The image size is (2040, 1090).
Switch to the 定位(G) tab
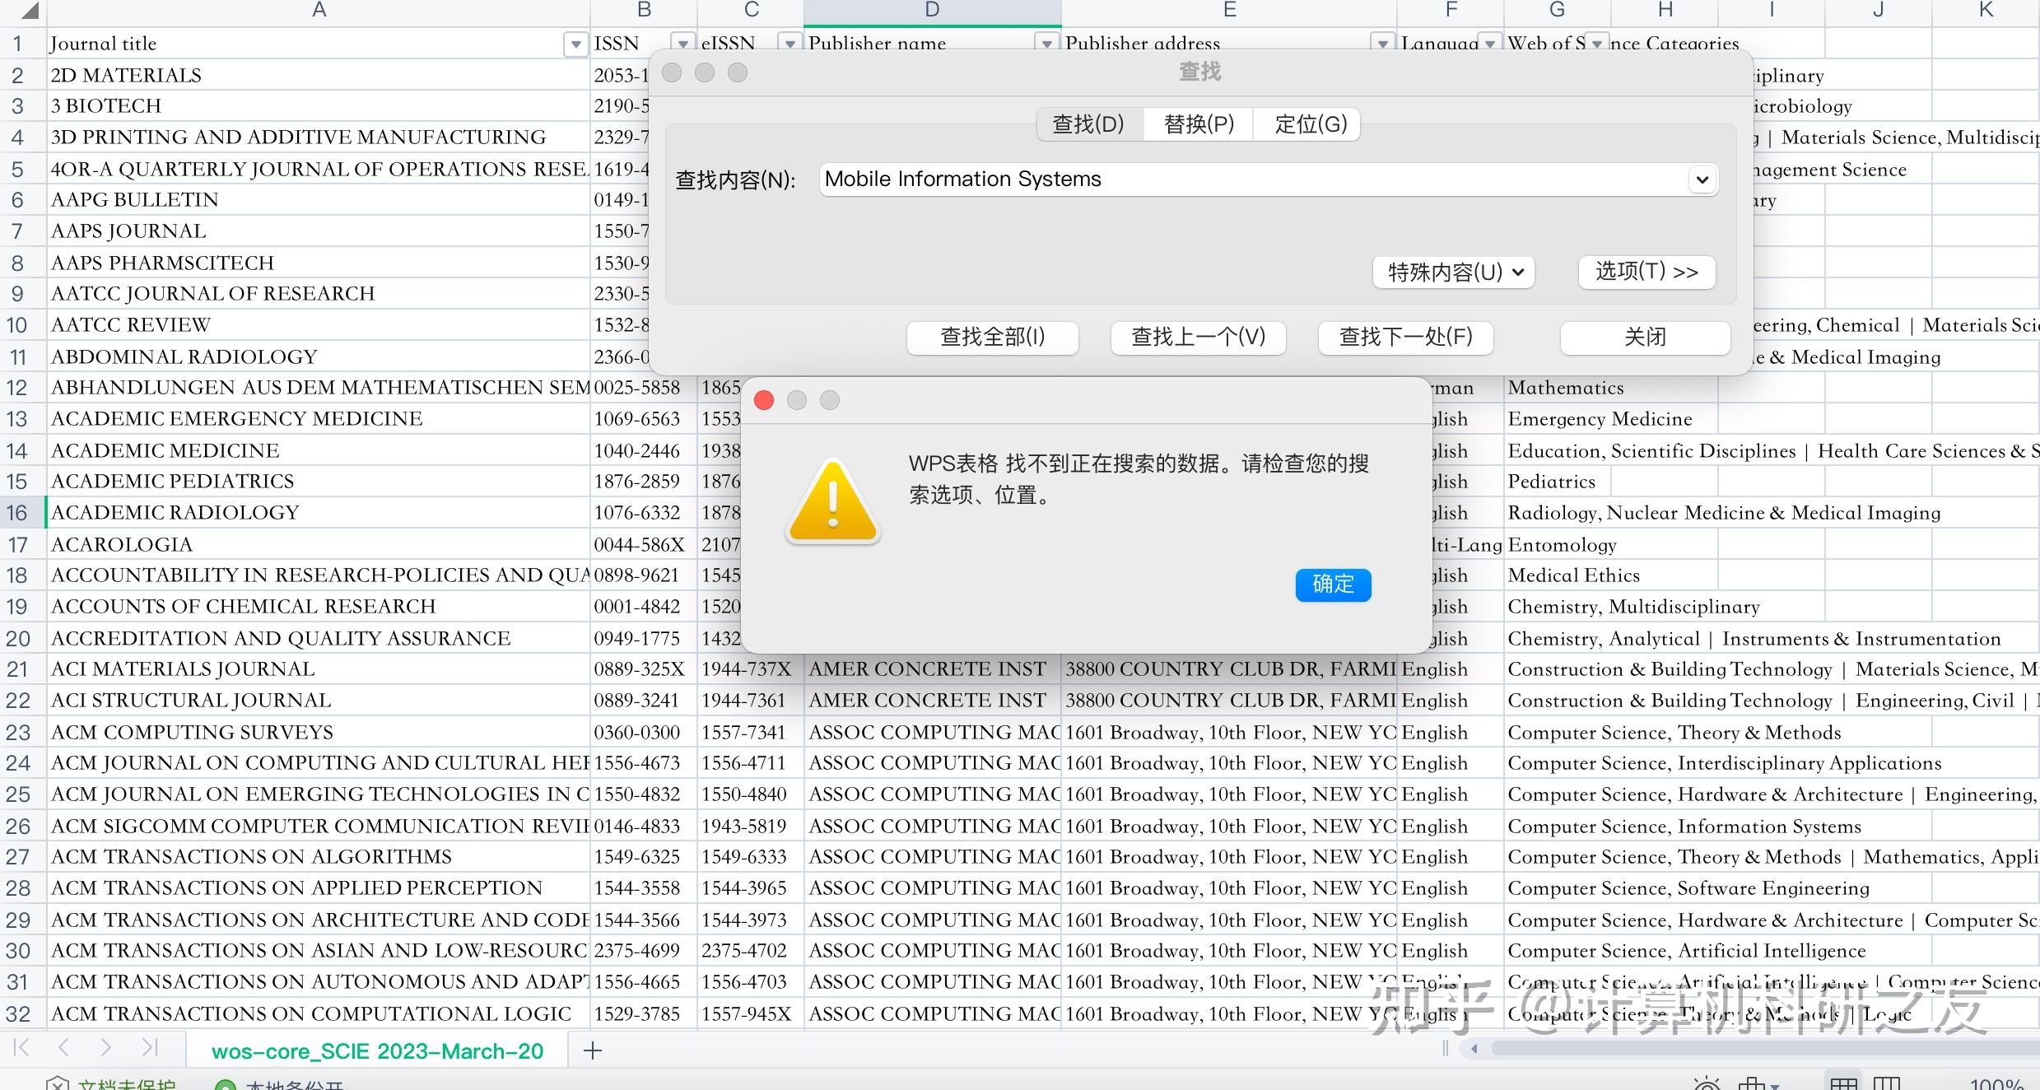point(1311,124)
